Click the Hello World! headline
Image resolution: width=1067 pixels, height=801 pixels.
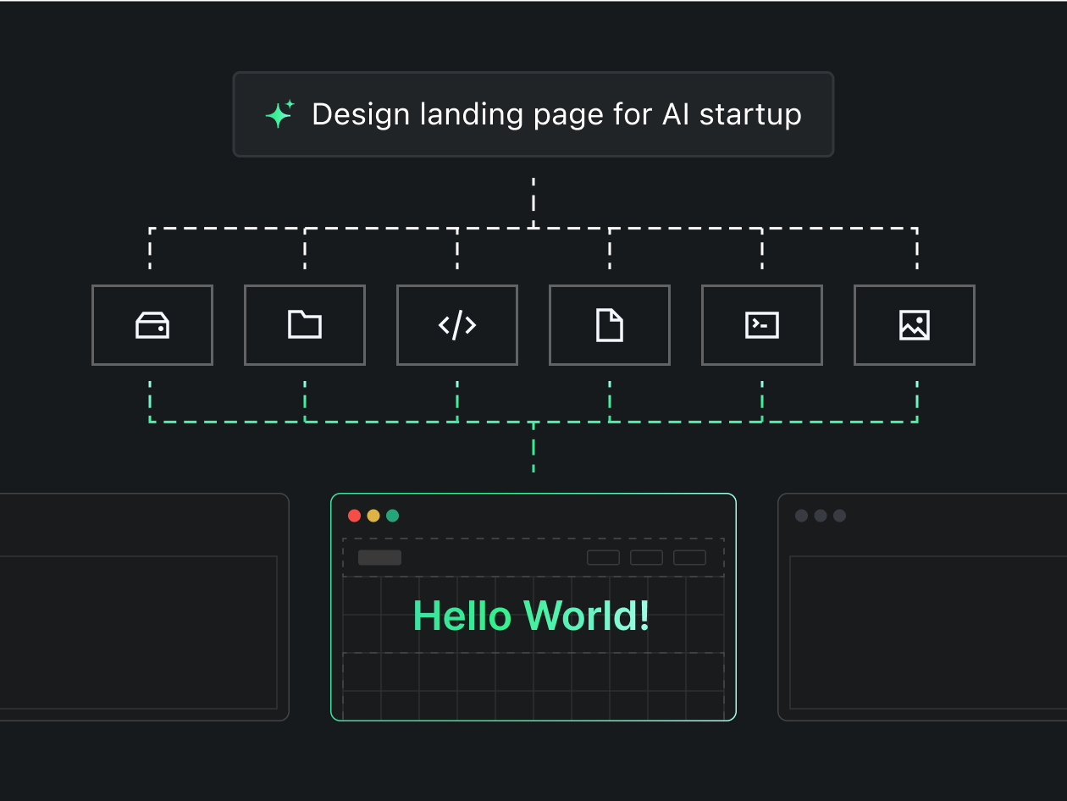pyautogui.click(x=531, y=616)
